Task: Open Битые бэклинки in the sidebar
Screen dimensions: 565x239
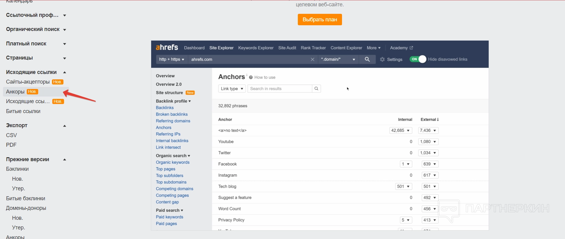Action: coord(26,198)
